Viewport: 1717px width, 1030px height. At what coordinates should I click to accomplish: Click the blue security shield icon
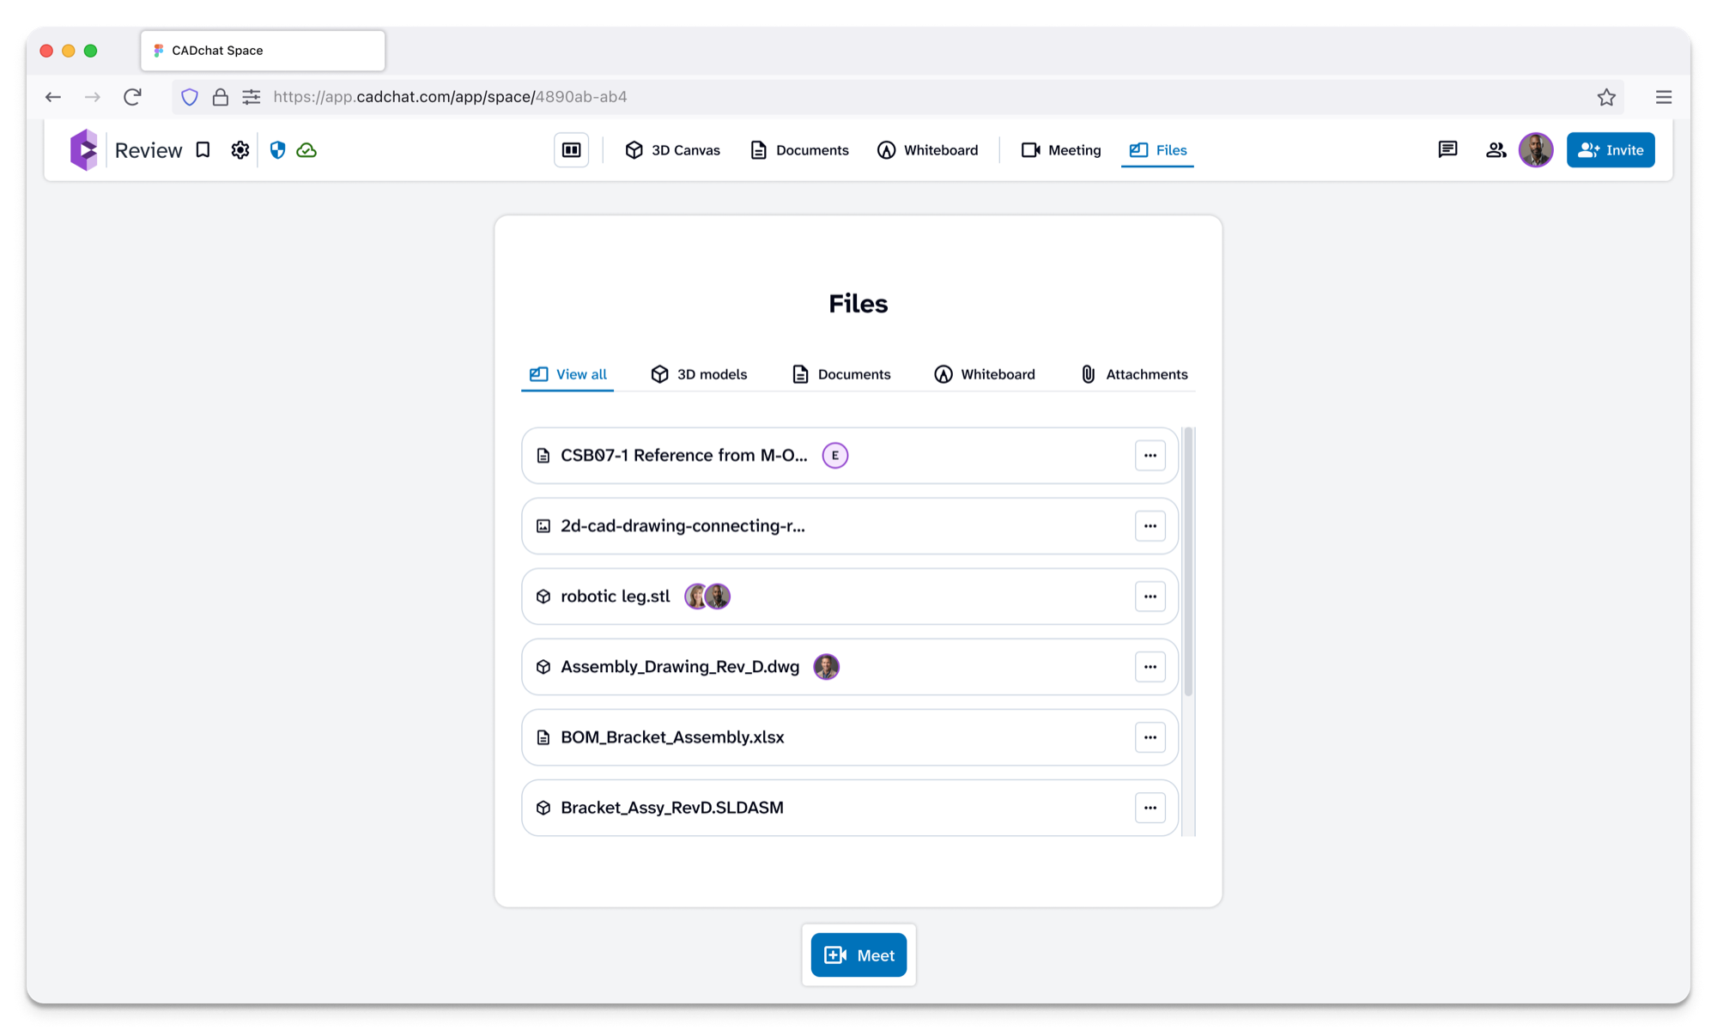[x=277, y=150]
